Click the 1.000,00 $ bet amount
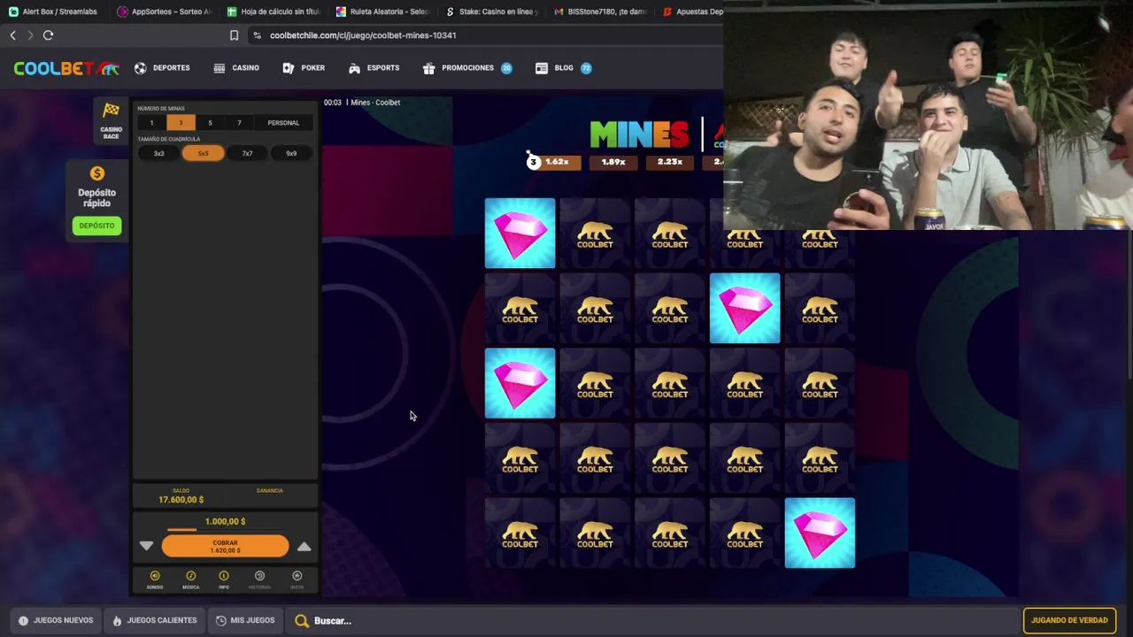The height and width of the screenshot is (637, 1133). [x=225, y=522]
